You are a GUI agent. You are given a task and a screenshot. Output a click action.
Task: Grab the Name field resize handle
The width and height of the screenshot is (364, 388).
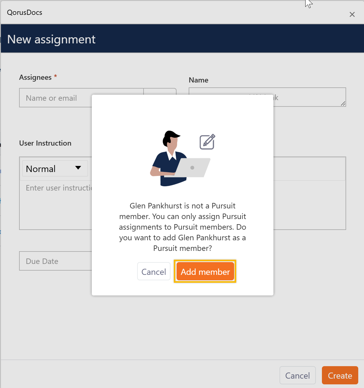343,104
